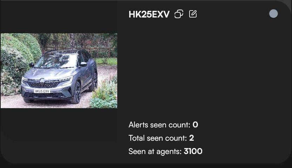Image resolution: width=292 pixels, height=168 pixels.
Task: Click the alerts count value 0
Action: point(195,125)
